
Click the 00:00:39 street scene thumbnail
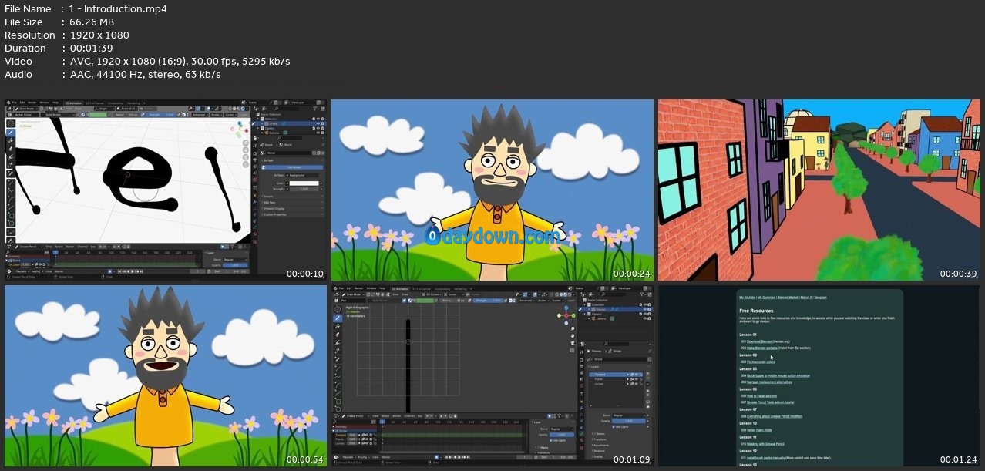tap(819, 190)
